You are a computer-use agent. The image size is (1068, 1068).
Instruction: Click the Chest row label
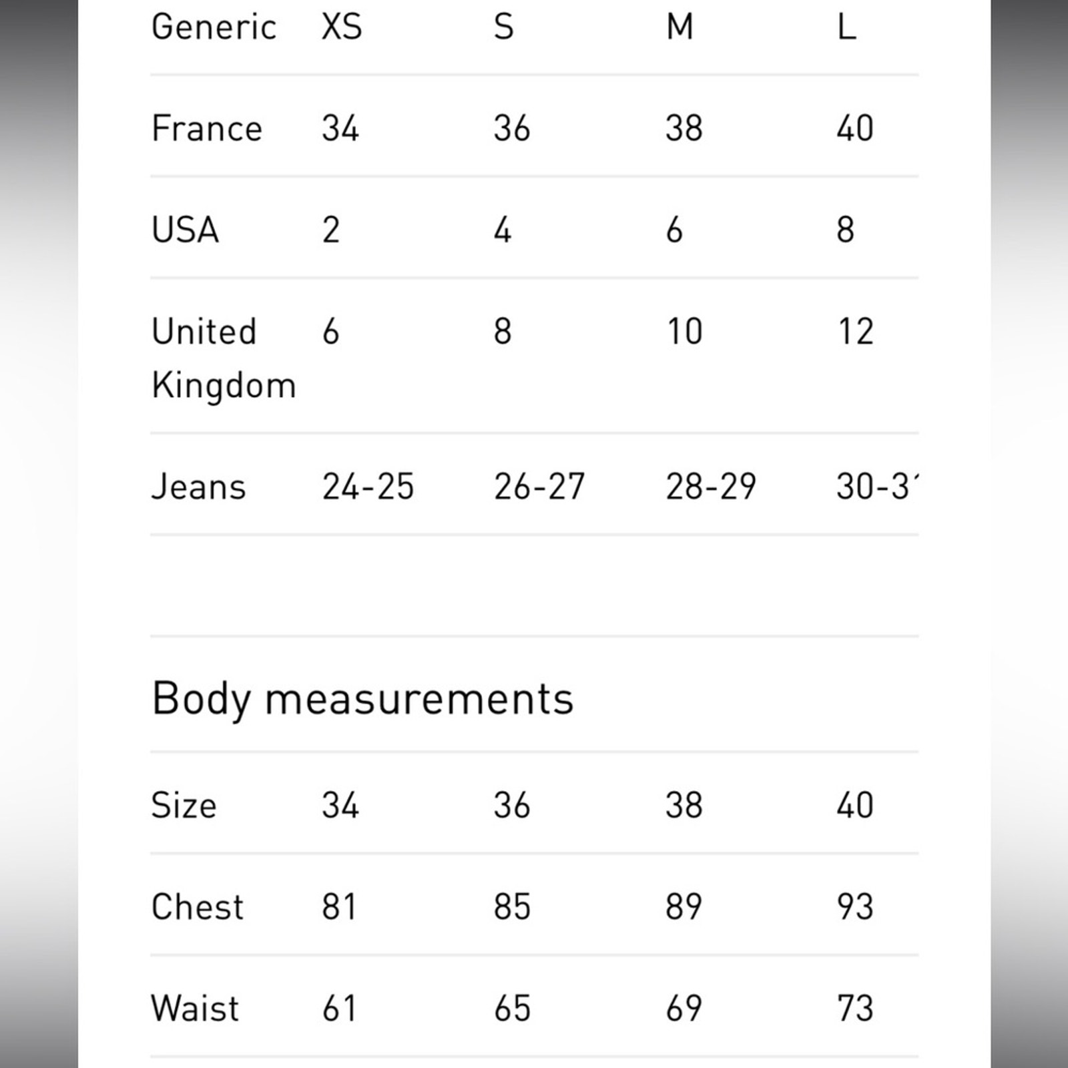coord(198,906)
